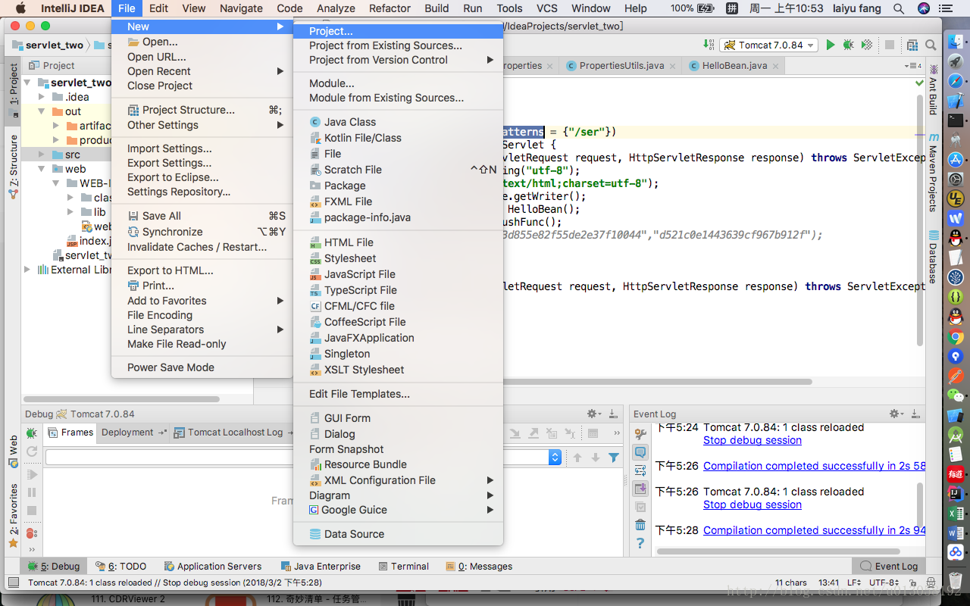Screen dimensions: 970x606
Task: Open Event Log button at bottom right
Action: (x=890, y=566)
